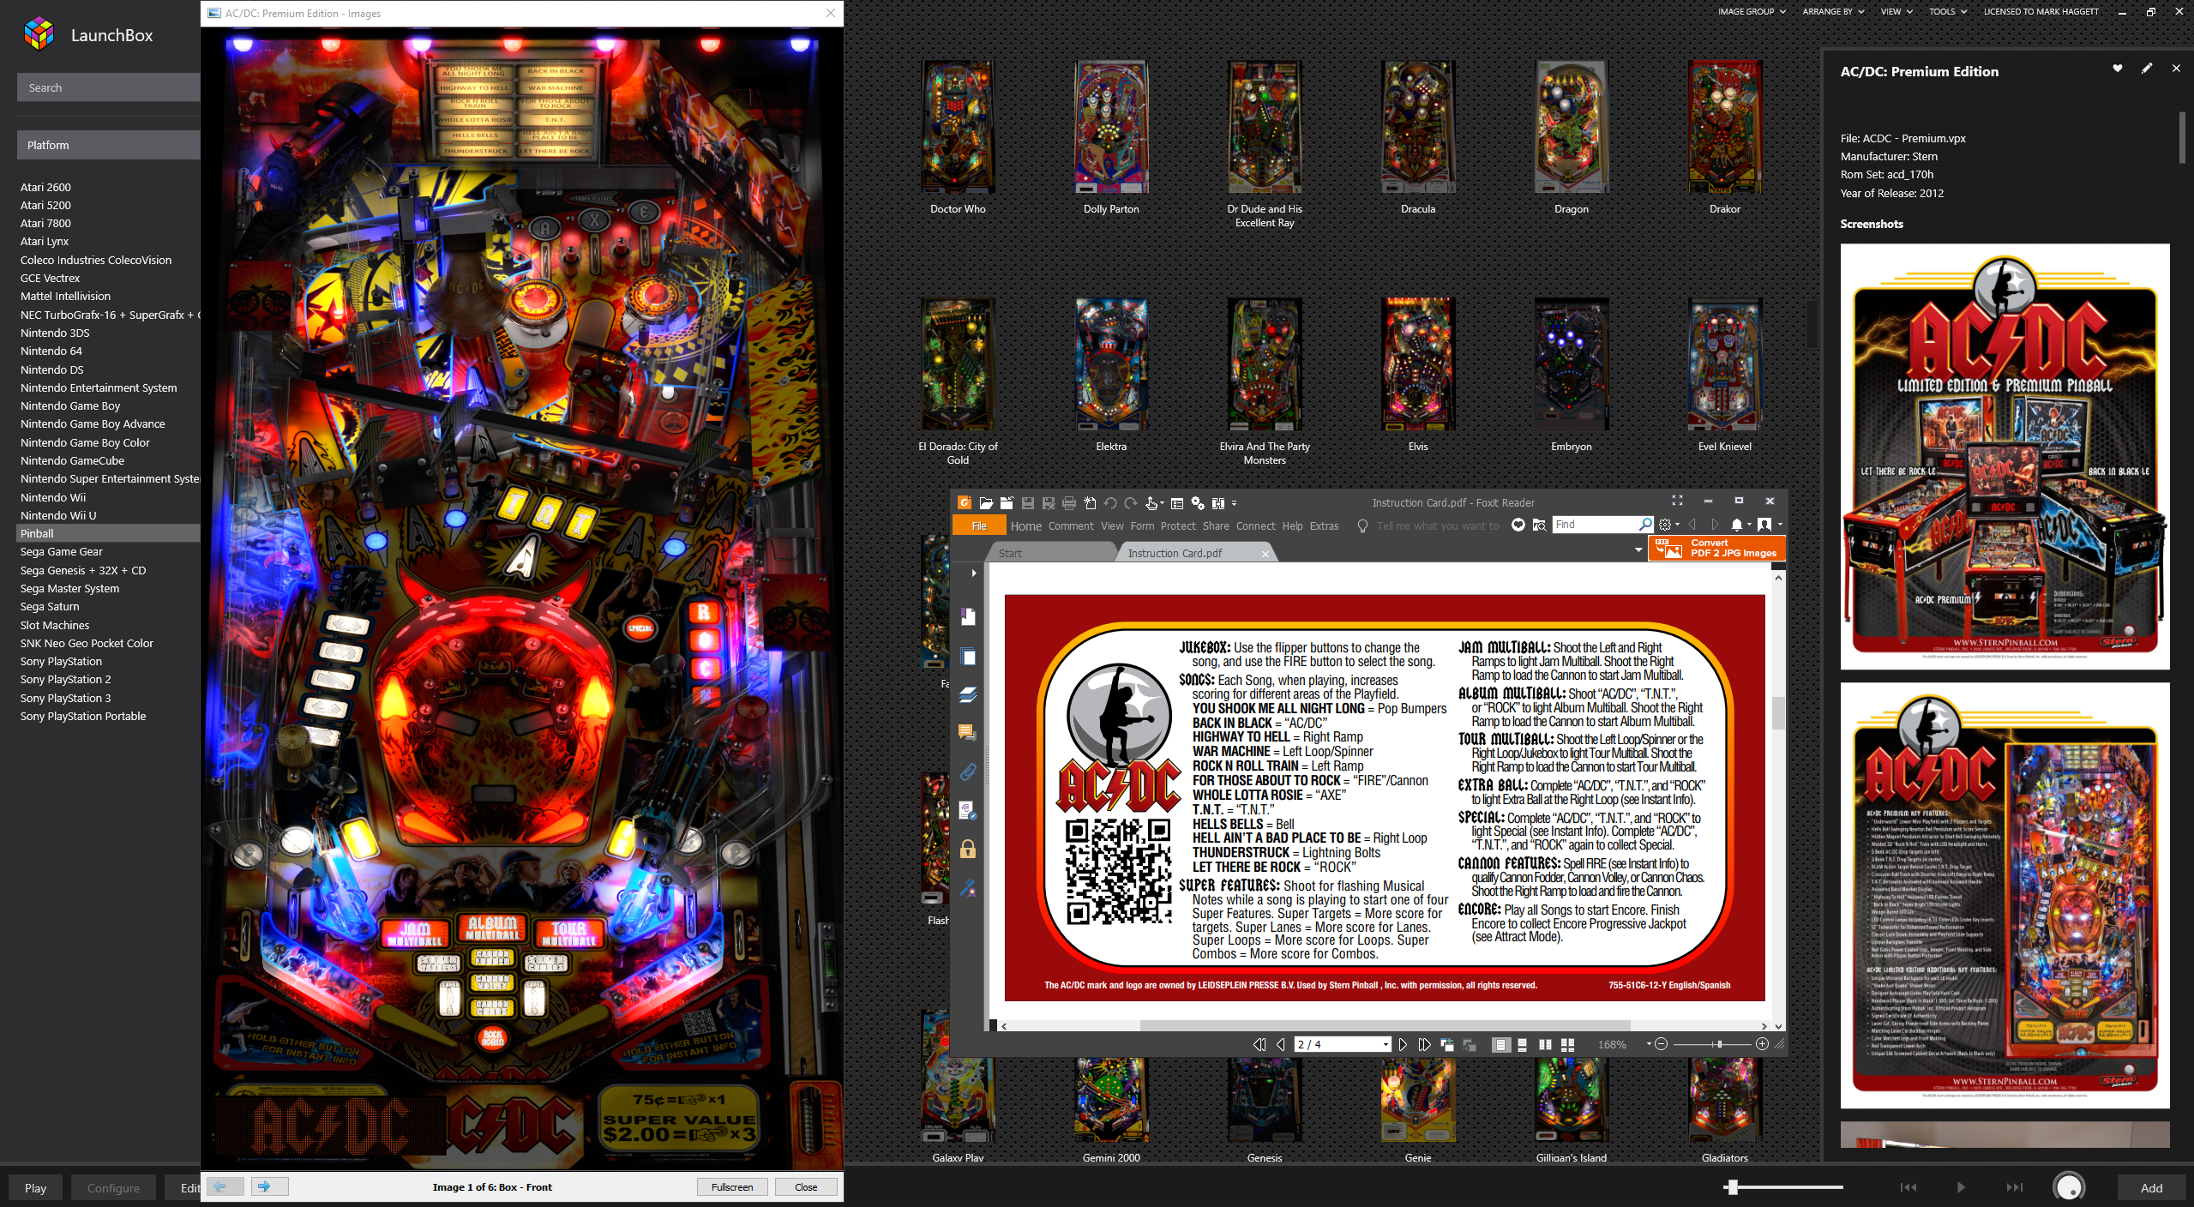2194x1207 pixels.
Task: Open Foxit tab list dropdown arrow
Action: point(1638,549)
